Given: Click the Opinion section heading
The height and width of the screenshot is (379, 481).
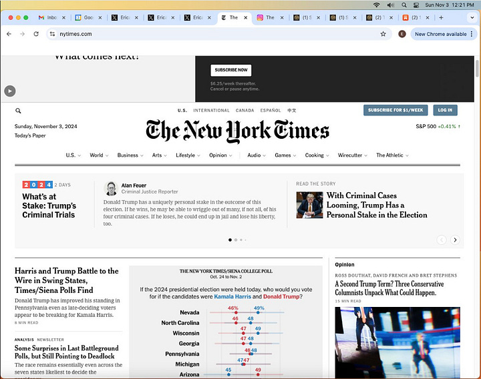Looking at the screenshot, I should (x=345, y=264).
